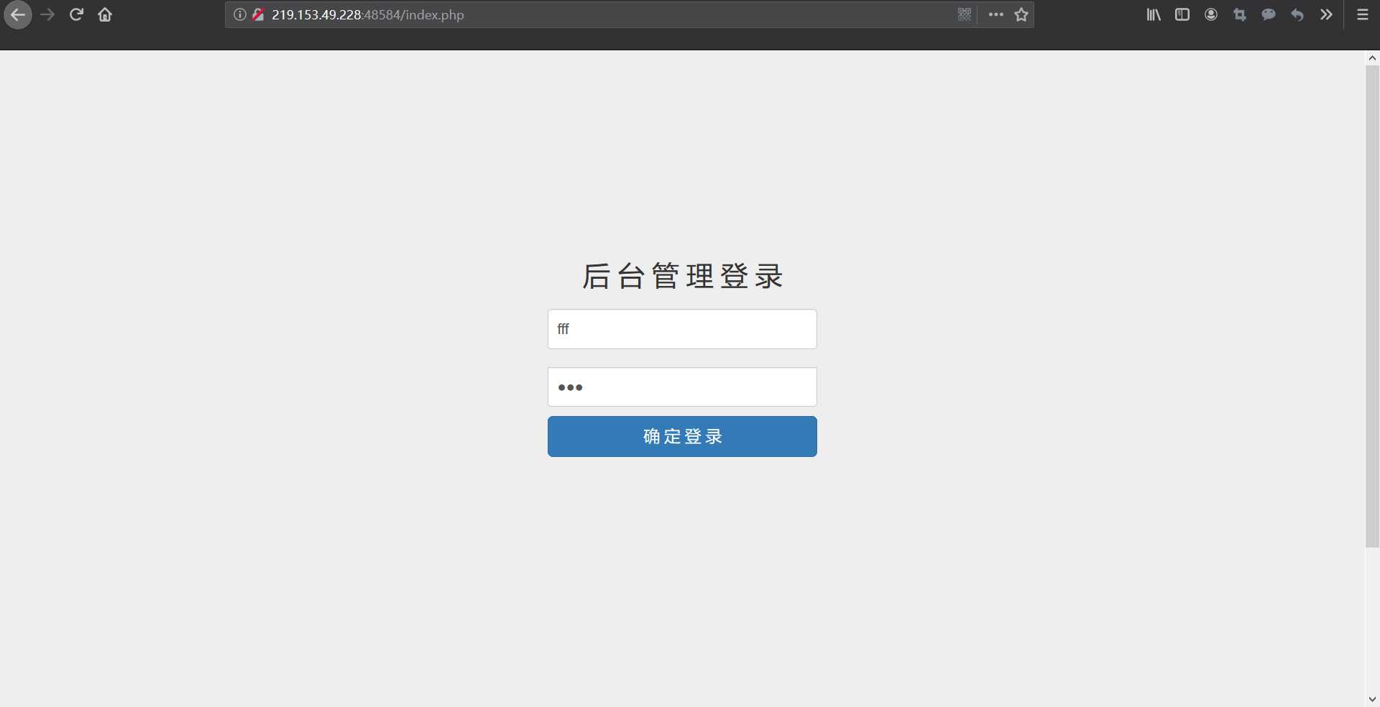Expand the overflow toolbar chevron
Image resolution: width=1380 pixels, height=707 pixels.
tap(1325, 14)
